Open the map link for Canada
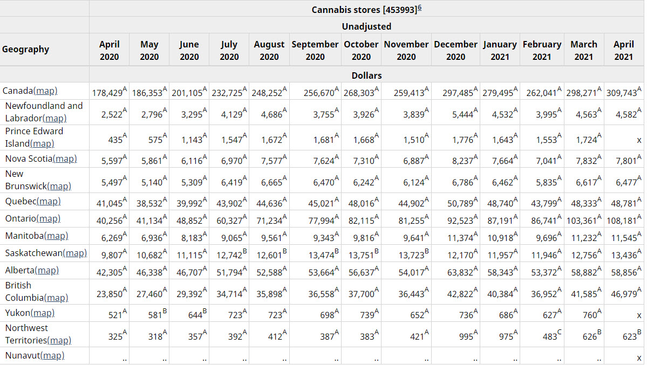The width and height of the screenshot is (647, 365). click(45, 91)
